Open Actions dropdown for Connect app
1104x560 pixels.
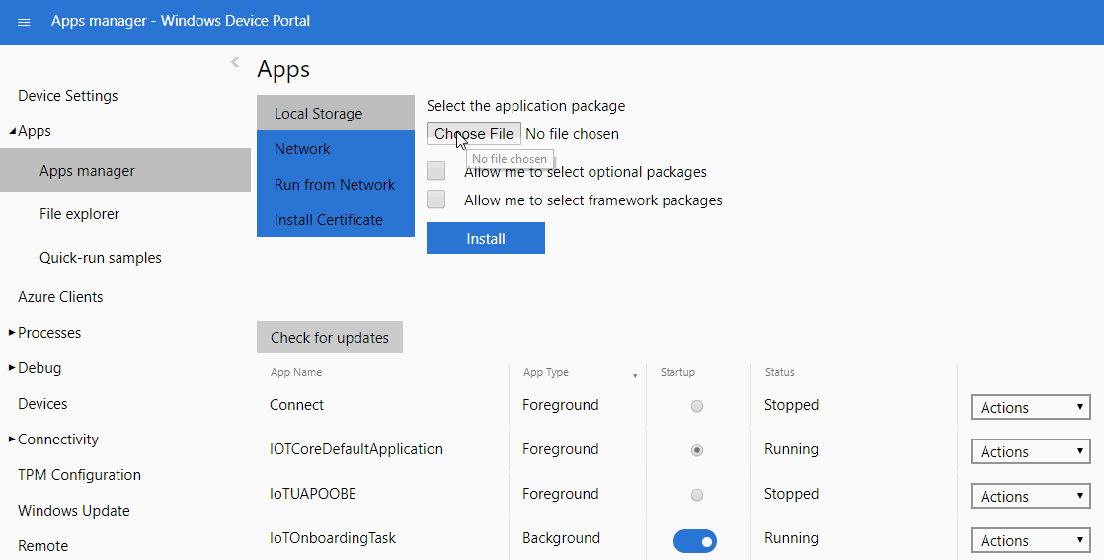(1030, 408)
